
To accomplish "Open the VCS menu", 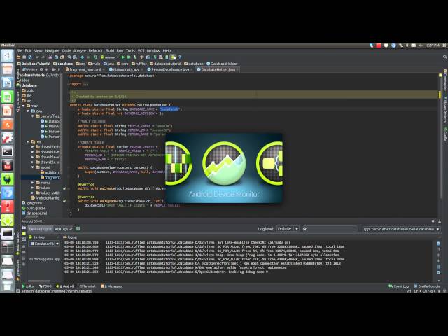I will [141, 51].
